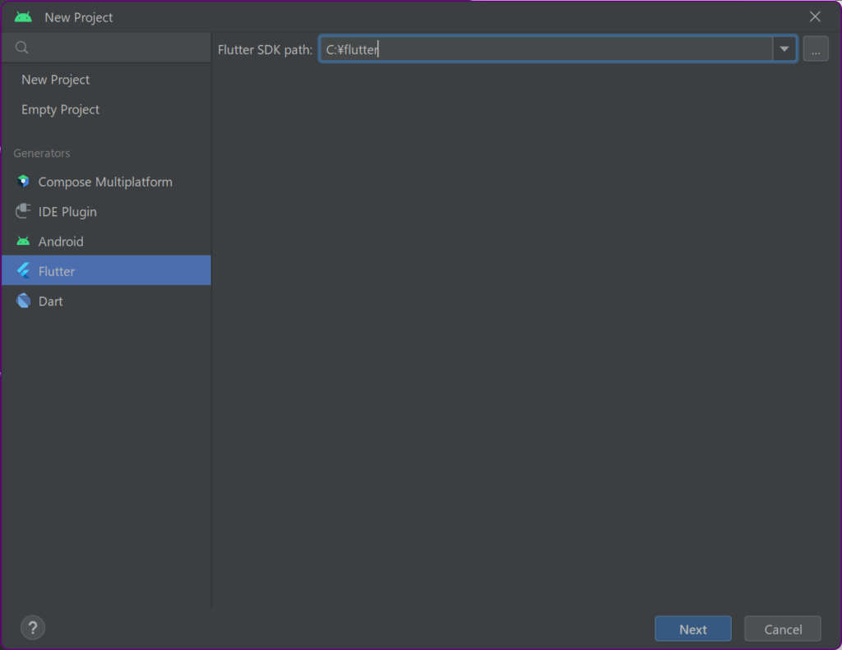Click the Android robot icon in generators
The width and height of the screenshot is (842, 650).
pyautogui.click(x=23, y=241)
